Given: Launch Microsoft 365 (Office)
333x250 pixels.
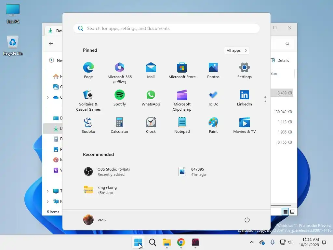Looking at the screenshot, I should click(x=120, y=73).
